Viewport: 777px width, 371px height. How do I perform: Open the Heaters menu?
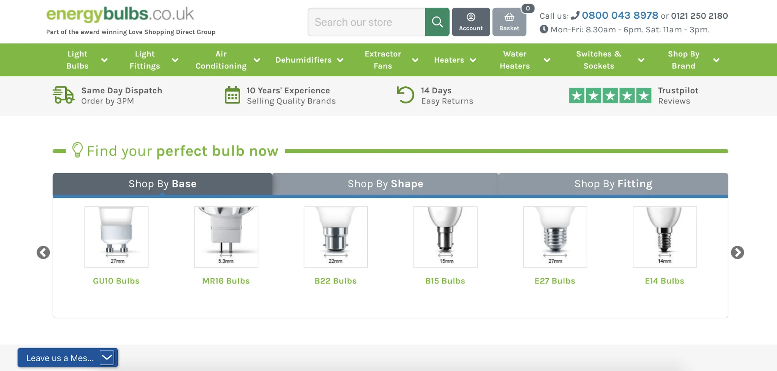(x=449, y=60)
